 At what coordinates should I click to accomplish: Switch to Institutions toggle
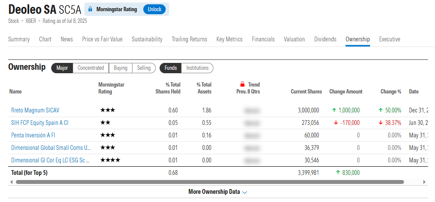[x=197, y=68]
